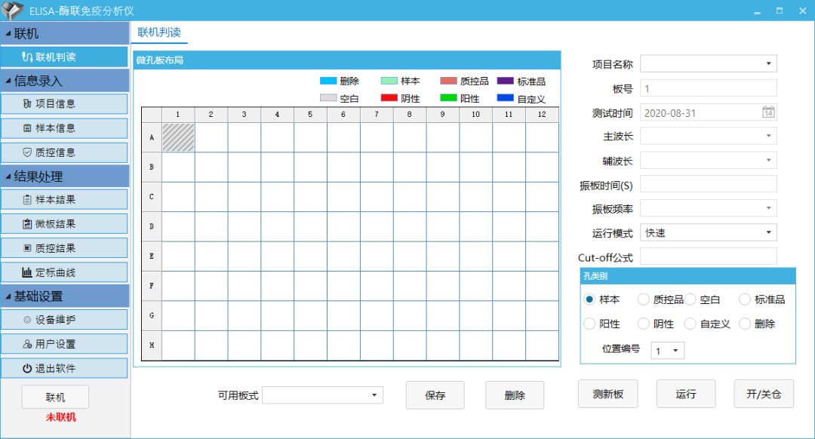Choose the 标准品 well type radio
The image size is (815, 439).
point(745,299)
